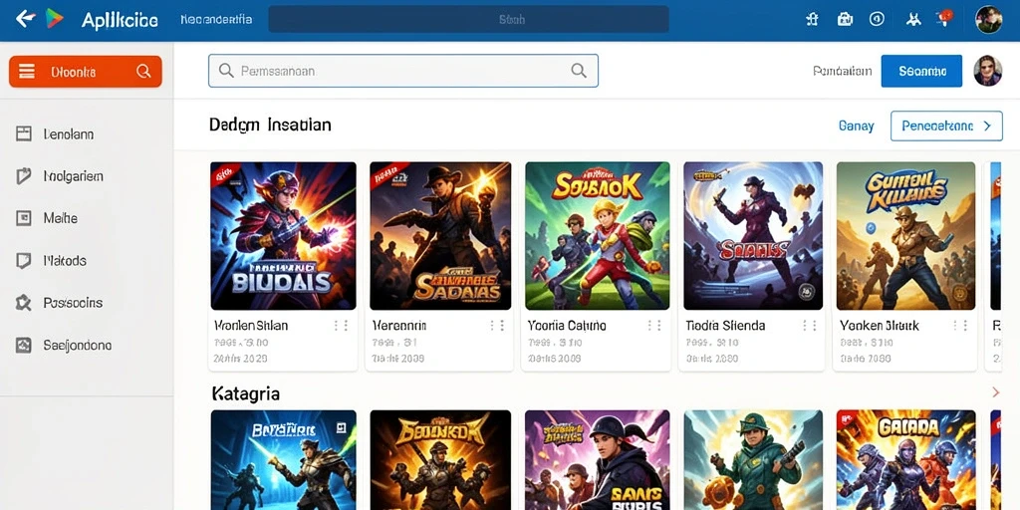
Task: Open purple helmeted character thumbnail in Katagria
Action: pos(598,460)
